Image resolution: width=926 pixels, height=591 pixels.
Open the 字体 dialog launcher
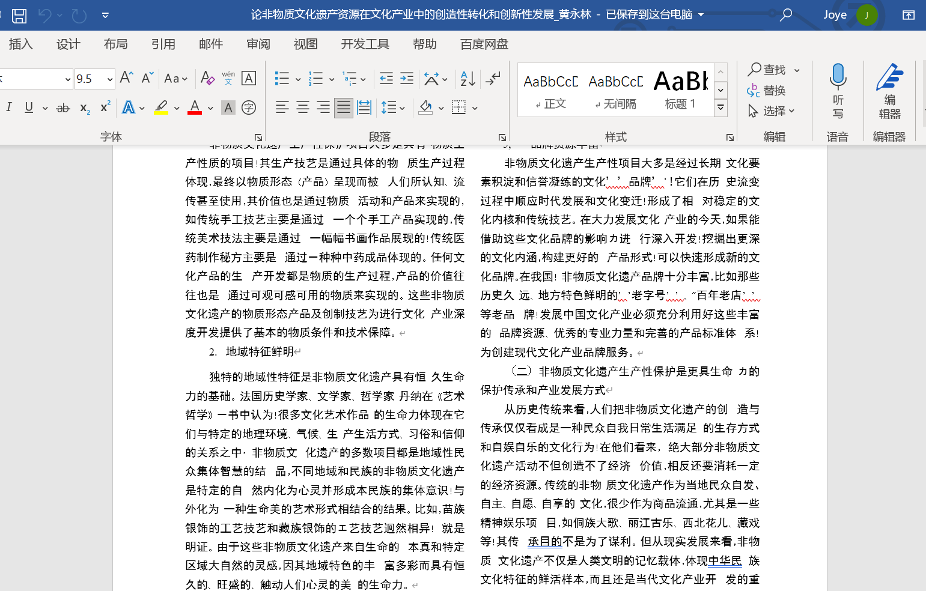[x=258, y=138]
